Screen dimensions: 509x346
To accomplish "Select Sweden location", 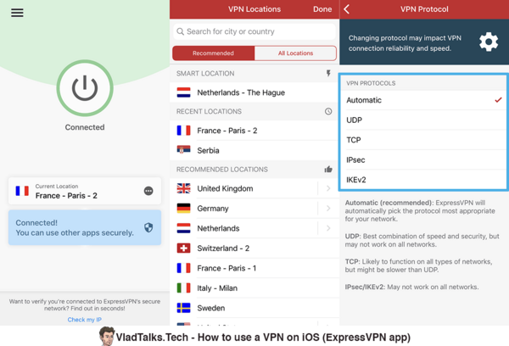I will pyautogui.click(x=255, y=308).
